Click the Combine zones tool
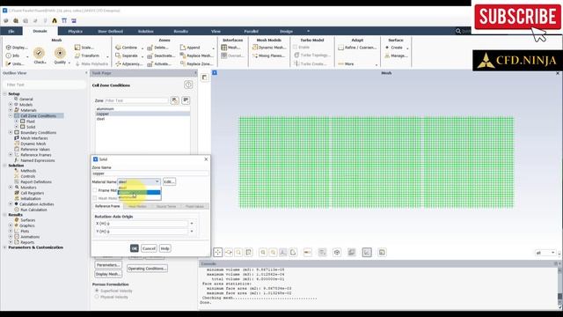Screen dimensions: 563x317 (127, 48)
